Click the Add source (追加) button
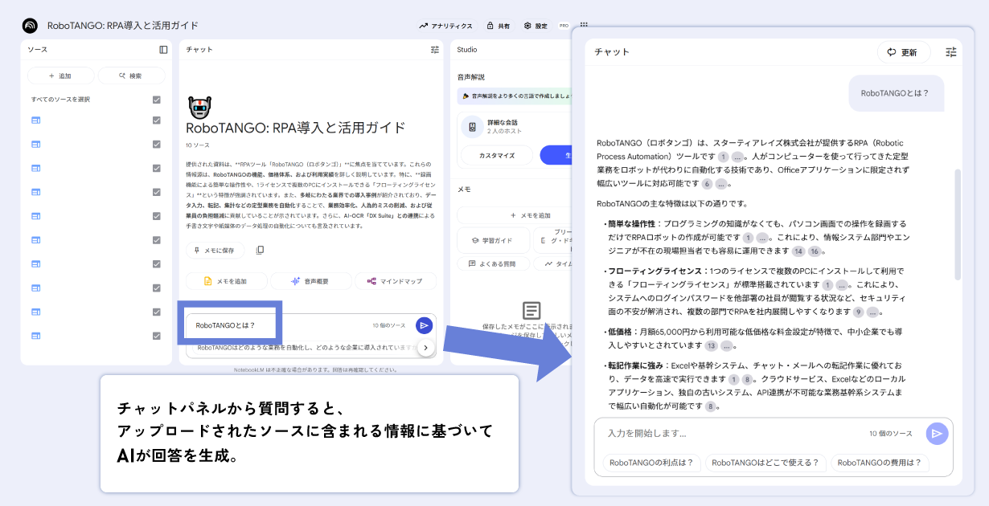The width and height of the screenshot is (989, 506). pyautogui.click(x=60, y=75)
